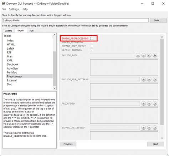Add EXPAND_AS_DEFINED entry with plus icon

144,128
